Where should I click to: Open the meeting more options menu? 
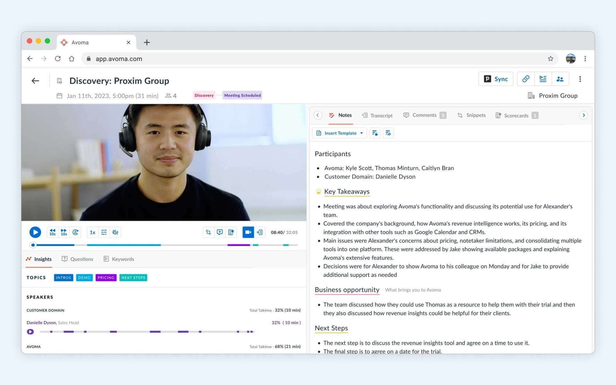[x=580, y=79]
